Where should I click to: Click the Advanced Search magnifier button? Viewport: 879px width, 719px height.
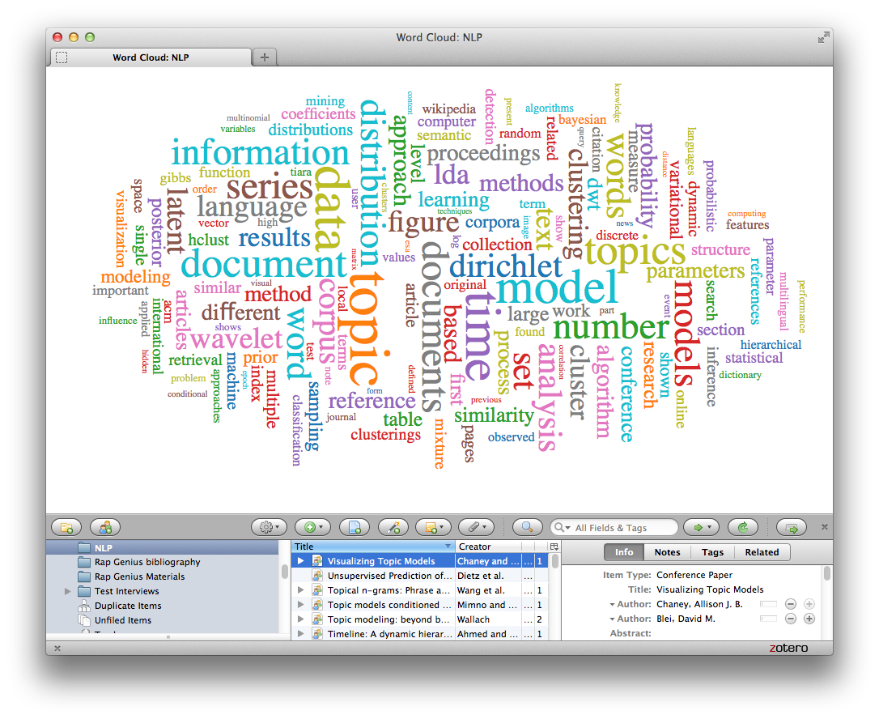click(527, 527)
